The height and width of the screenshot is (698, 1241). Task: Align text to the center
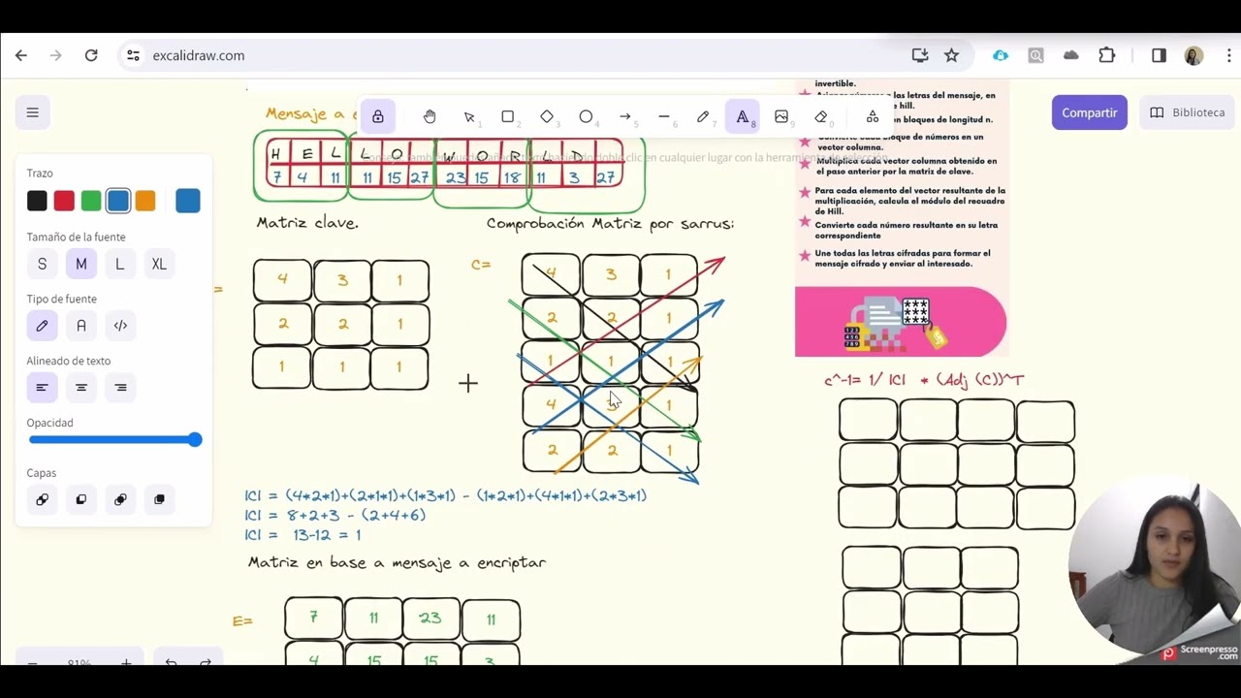click(81, 388)
